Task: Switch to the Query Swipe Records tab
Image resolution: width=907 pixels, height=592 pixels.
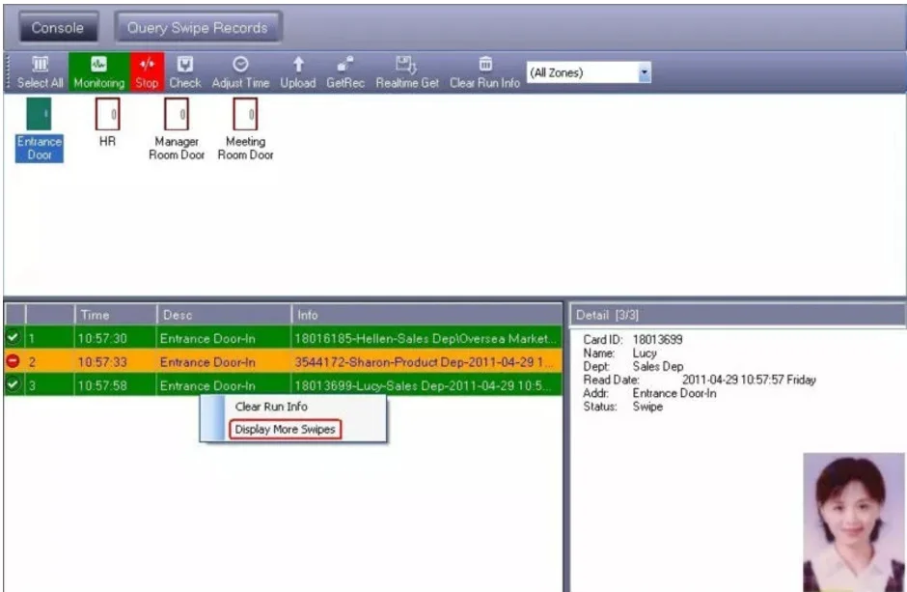Action: tap(198, 28)
